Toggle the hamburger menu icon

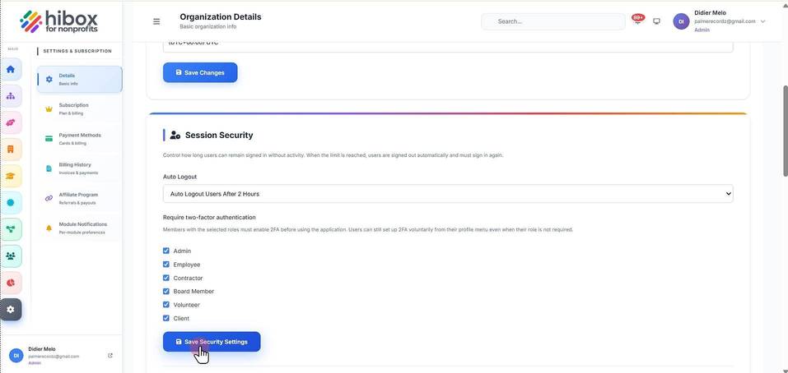(156, 21)
